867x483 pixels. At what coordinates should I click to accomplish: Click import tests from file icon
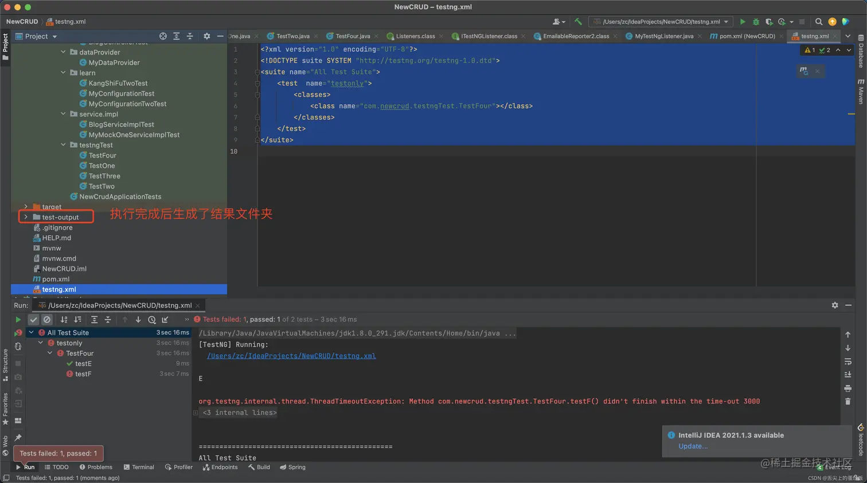(165, 320)
